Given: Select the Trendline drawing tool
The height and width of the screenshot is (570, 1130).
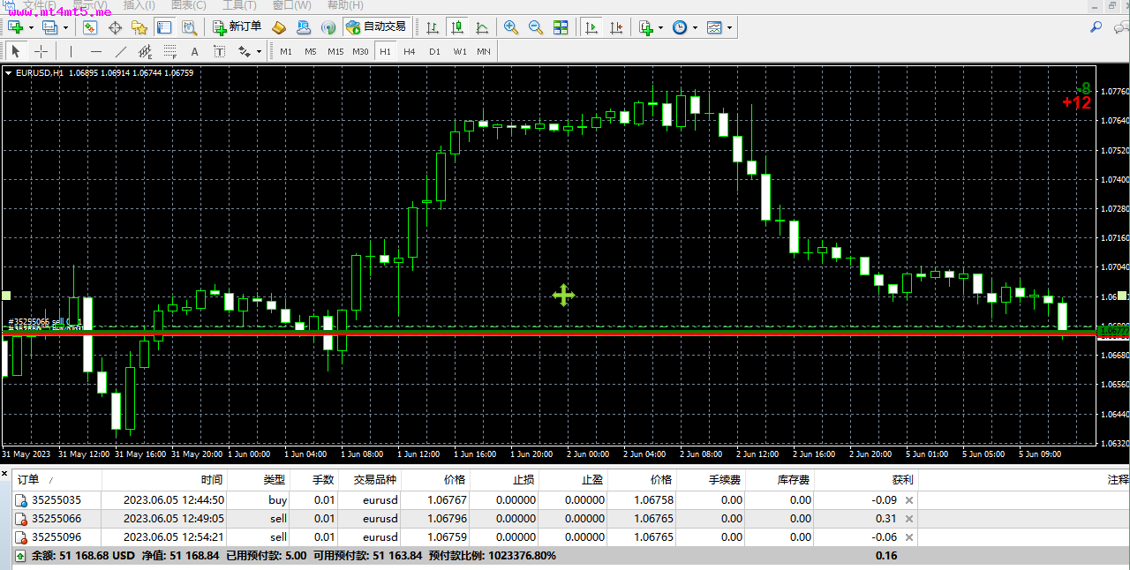Looking at the screenshot, I should pyautogui.click(x=121, y=51).
